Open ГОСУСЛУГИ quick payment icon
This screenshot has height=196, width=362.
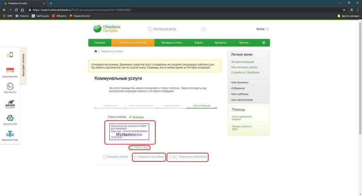tap(11, 87)
